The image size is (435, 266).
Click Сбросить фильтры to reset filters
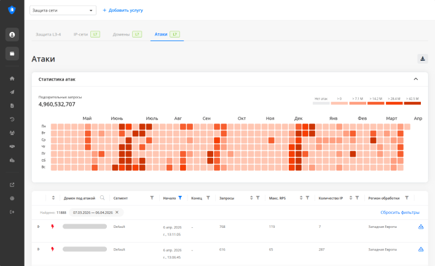point(399,213)
